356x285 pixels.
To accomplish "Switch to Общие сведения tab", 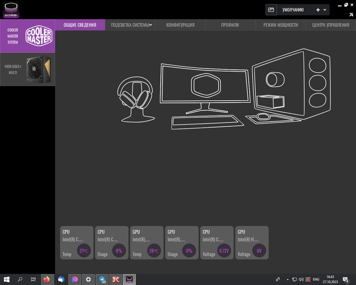I will pyautogui.click(x=80, y=25).
